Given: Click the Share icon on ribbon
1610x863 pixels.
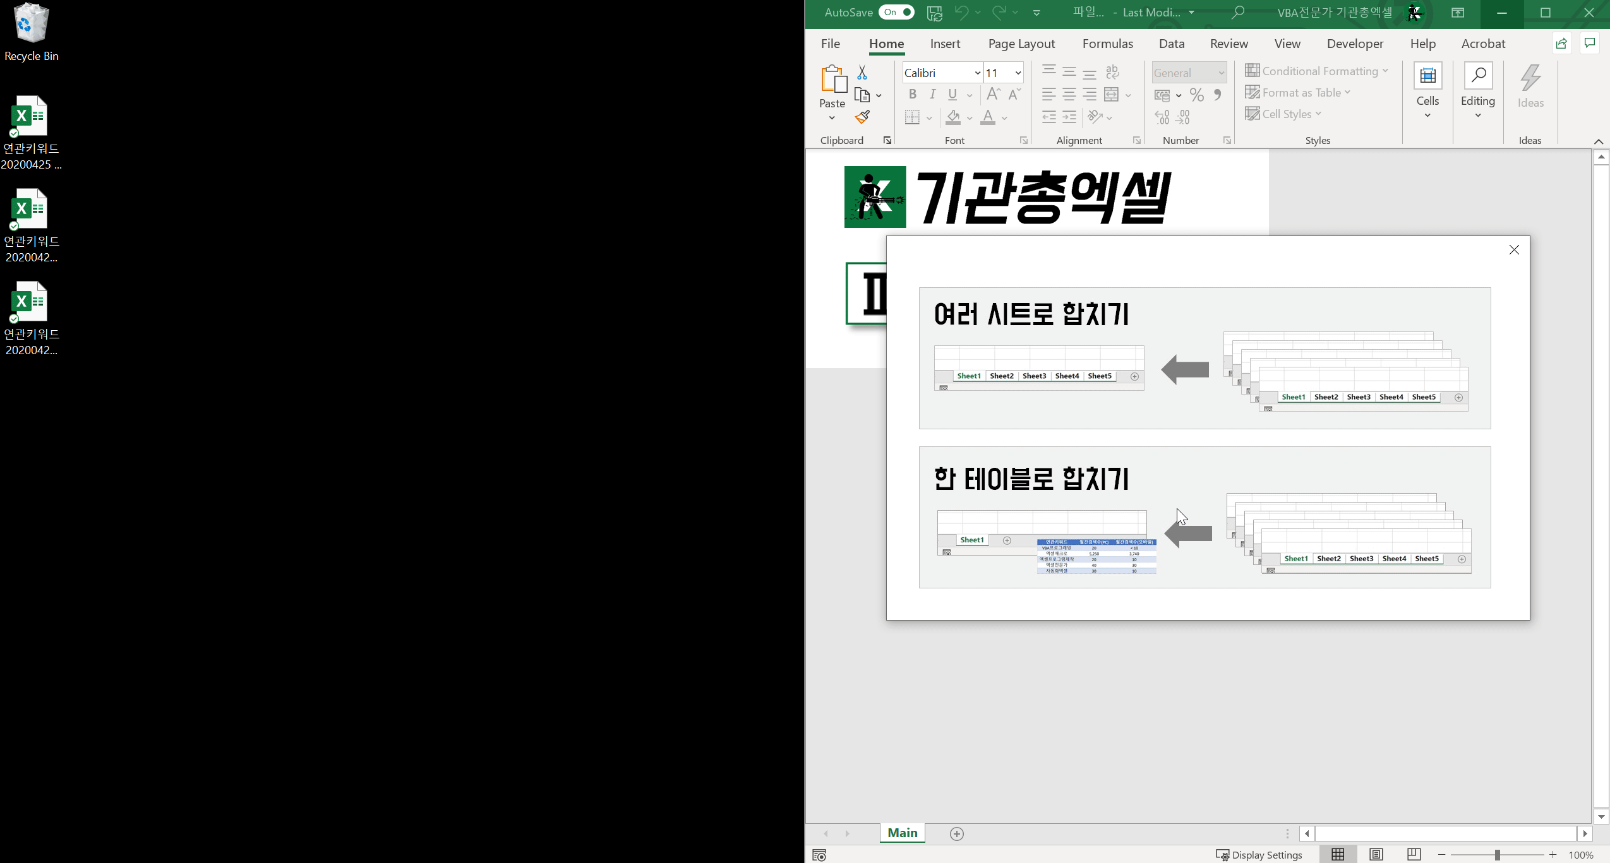Looking at the screenshot, I should coord(1561,44).
